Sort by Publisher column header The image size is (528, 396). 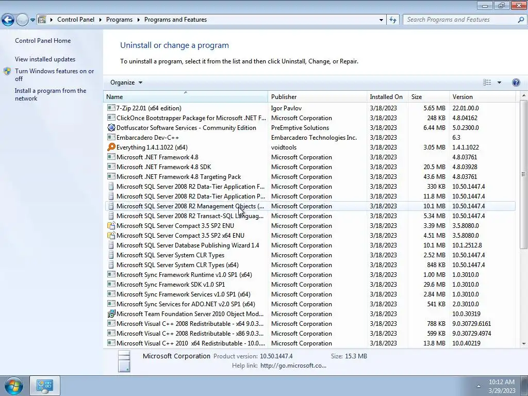tap(317, 96)
